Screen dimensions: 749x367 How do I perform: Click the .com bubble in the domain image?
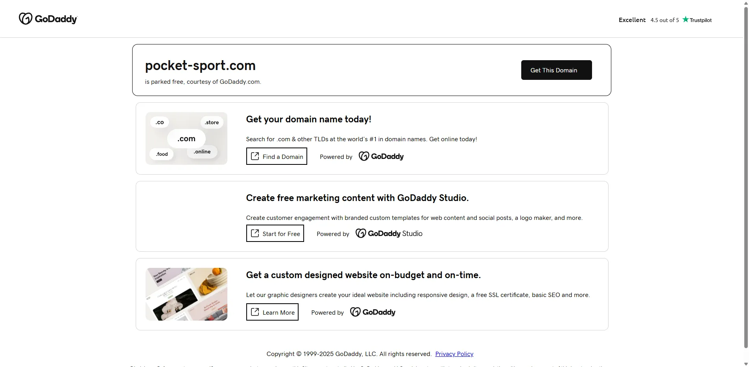(x=186, y=139)
